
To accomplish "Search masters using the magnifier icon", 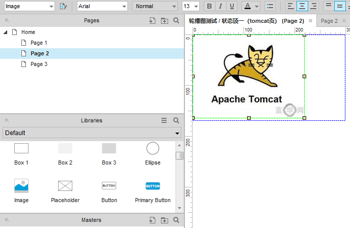I will tap(176, 220).
